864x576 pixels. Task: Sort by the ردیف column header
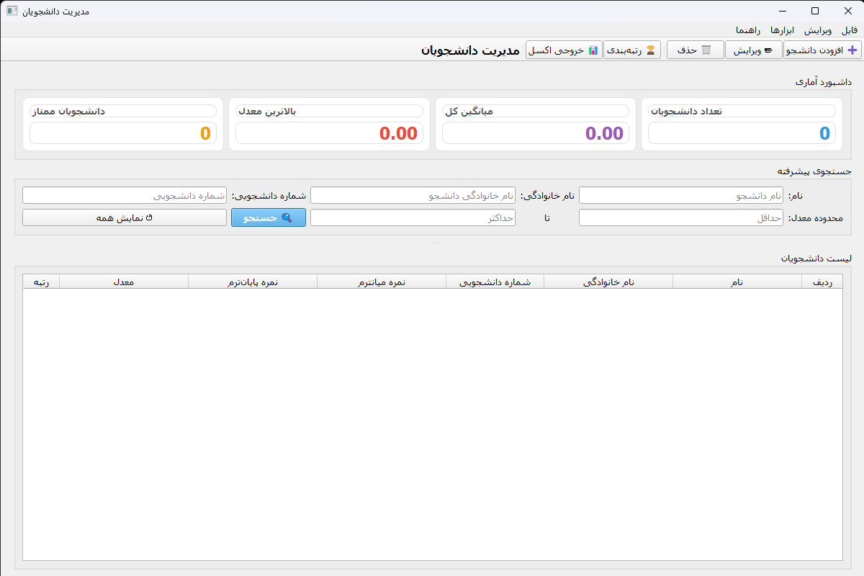click(822, 282)
